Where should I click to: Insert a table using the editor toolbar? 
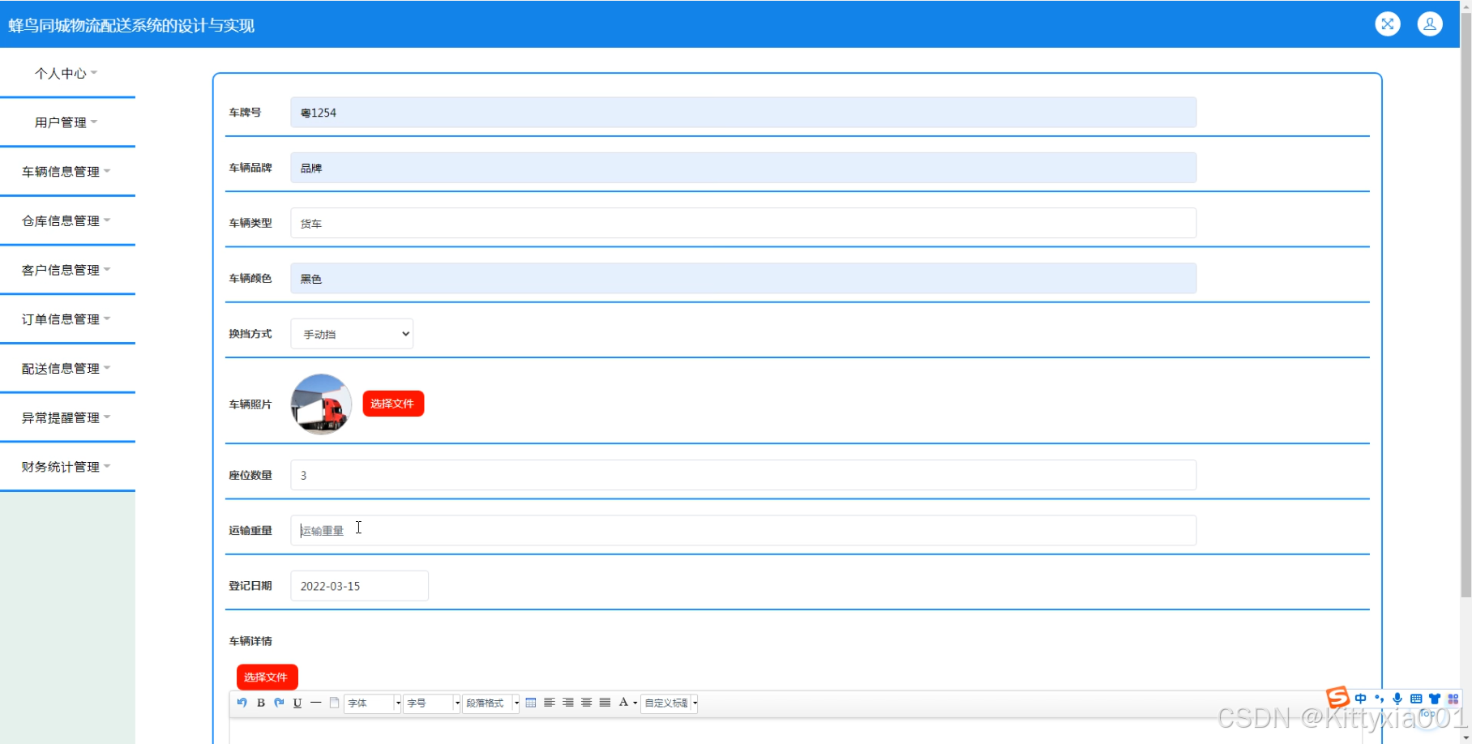tap(531, 703)
